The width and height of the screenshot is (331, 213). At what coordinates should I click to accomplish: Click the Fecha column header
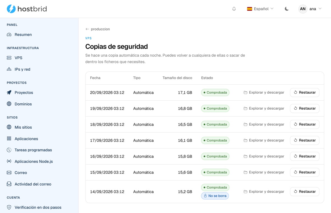95,78
